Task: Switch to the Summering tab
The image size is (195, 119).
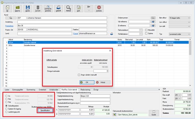Action: (x=31, y=90)
